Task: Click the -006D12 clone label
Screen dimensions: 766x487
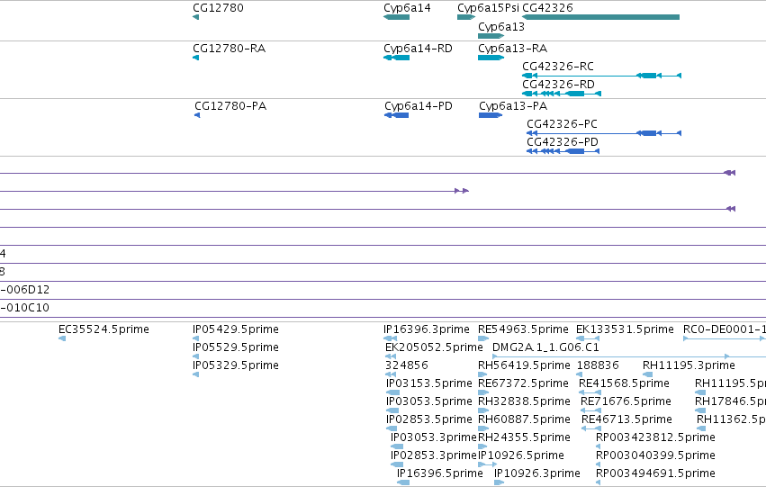Action: 25,290
